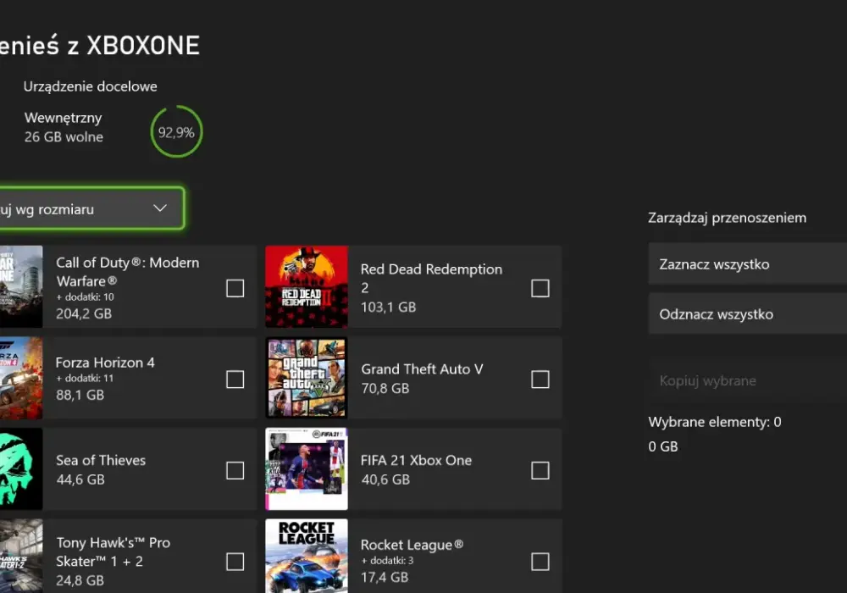Click the Forza Horizon 4 title

pos(105,363)
